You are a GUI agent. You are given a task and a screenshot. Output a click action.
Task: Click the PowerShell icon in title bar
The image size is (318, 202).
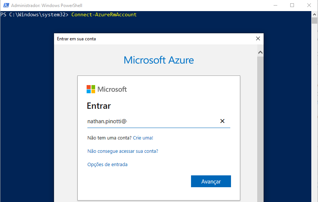tap(6, 5)
